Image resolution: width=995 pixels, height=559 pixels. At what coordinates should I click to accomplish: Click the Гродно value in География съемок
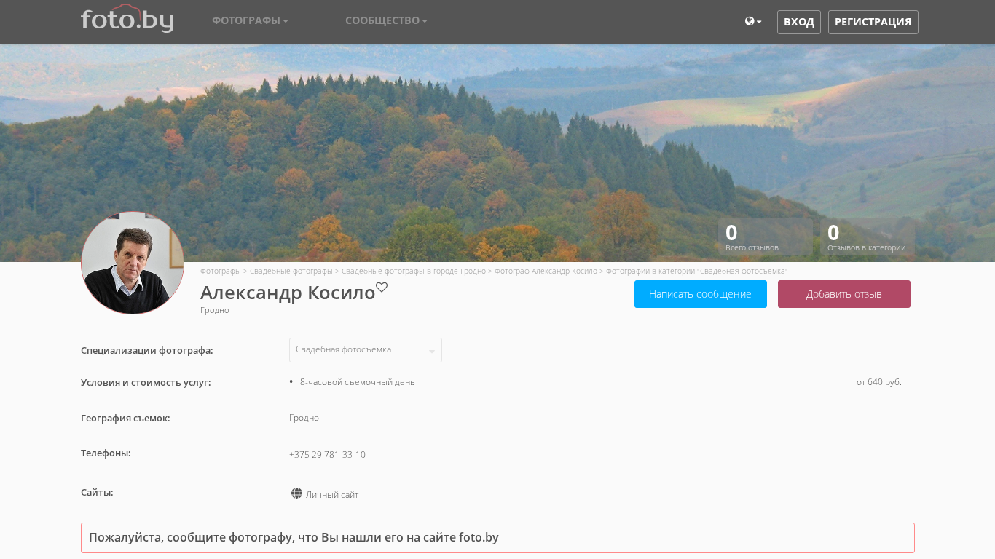[304, 418]
